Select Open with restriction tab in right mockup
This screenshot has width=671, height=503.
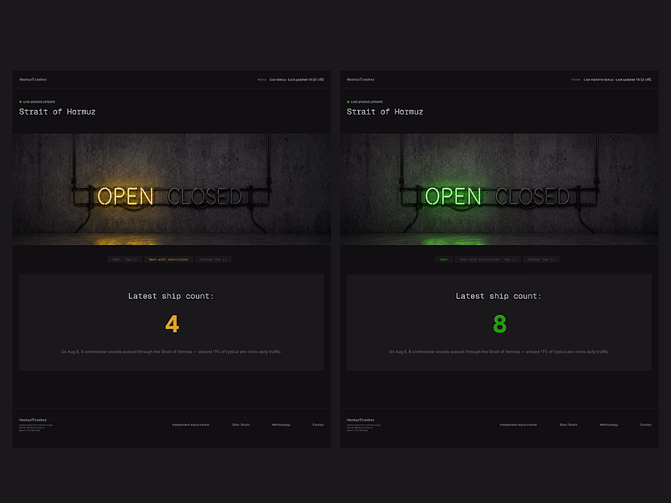coord(488,259)
